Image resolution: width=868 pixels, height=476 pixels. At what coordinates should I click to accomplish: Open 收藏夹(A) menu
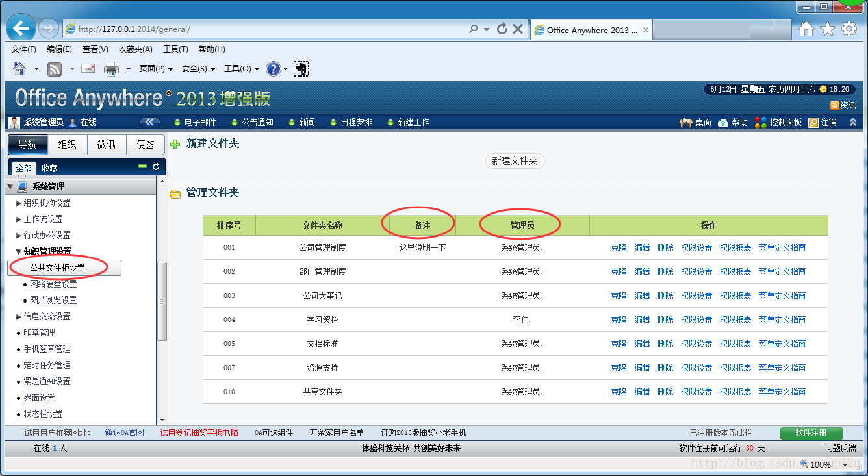coord(135,49)
